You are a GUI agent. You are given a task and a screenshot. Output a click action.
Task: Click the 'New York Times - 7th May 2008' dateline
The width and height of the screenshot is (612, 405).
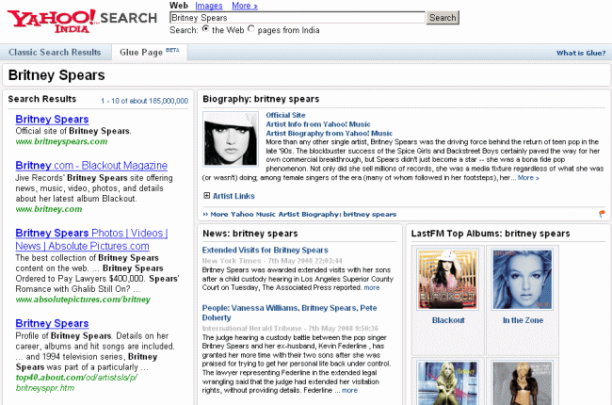[272, 261]
